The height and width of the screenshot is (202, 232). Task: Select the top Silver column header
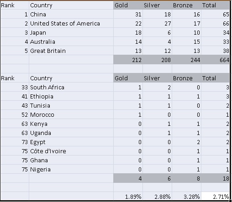157,5
